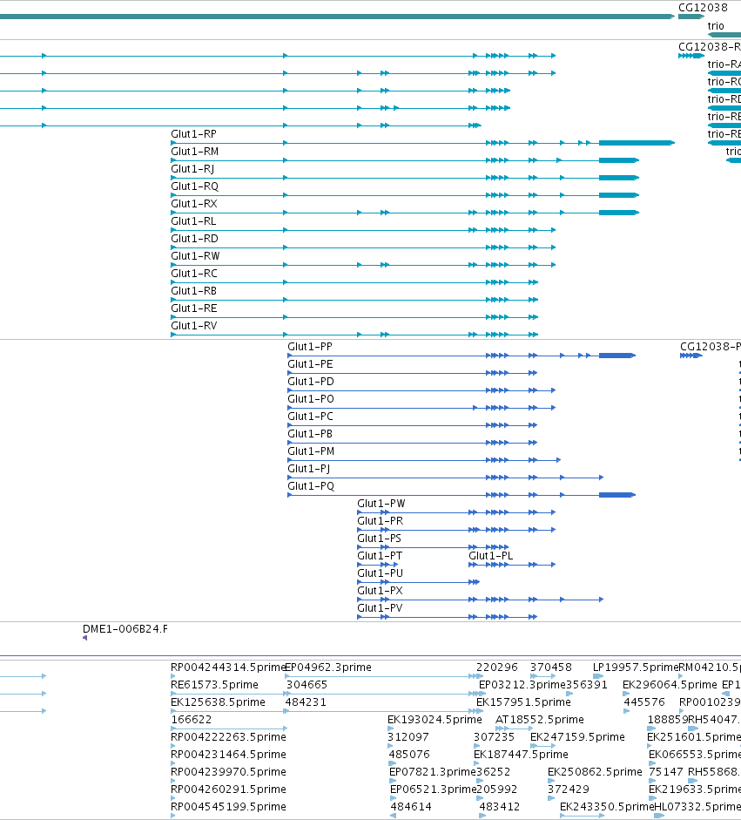
Task: Pick the EP06521.3prime EST label
Action: click(434, 790)
